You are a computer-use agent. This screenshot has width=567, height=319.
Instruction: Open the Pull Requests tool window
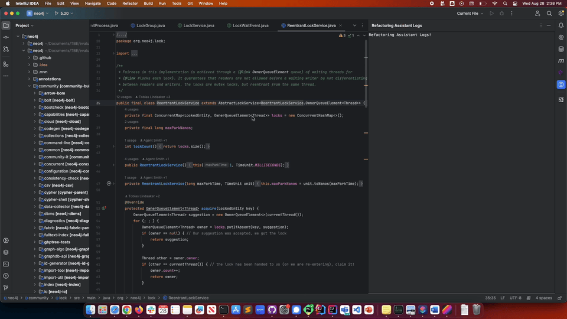6,50
